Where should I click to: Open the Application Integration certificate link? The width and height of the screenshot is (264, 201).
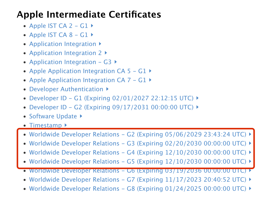tap(62, 44)
